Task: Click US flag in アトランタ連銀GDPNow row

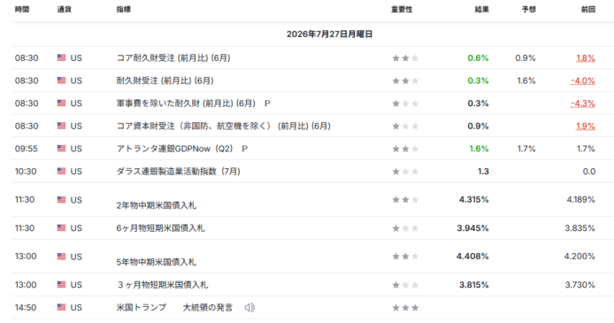Action: coord(61,149)
